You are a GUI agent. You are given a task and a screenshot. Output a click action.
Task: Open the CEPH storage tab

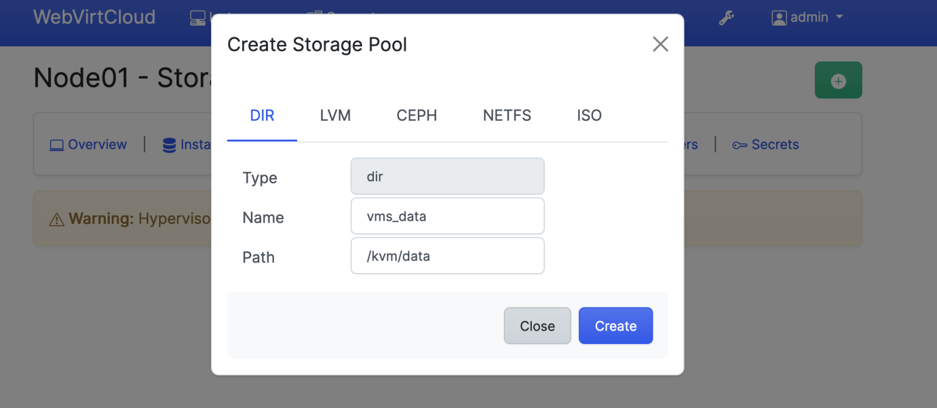417,115
